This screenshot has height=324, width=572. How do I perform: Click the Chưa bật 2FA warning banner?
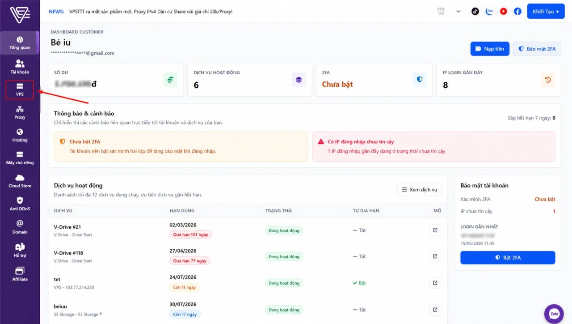tap(181, 147)
